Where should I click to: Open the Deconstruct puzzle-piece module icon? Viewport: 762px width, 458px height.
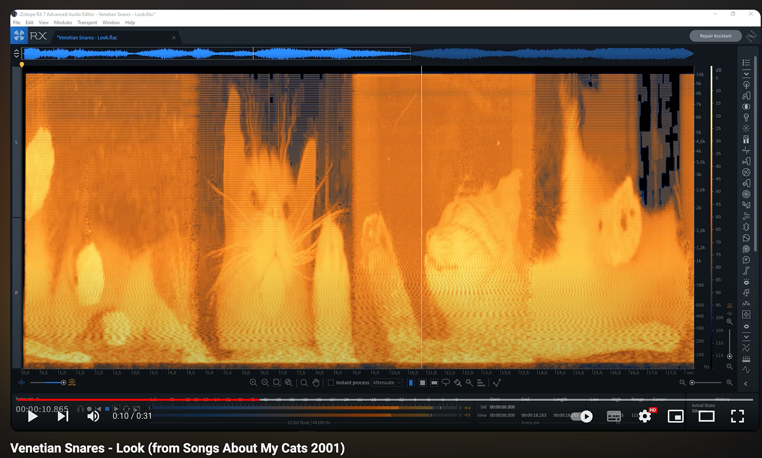point(746,227)
